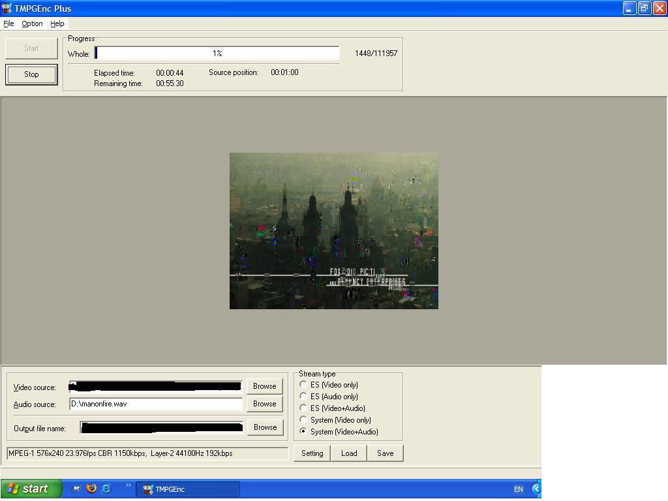Click the Output file name field

tap(162, 428)
